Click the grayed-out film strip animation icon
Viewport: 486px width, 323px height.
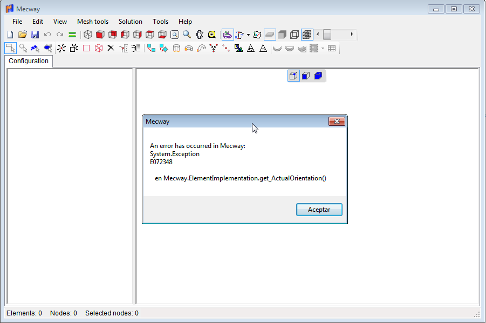click(x=314, y=49)
